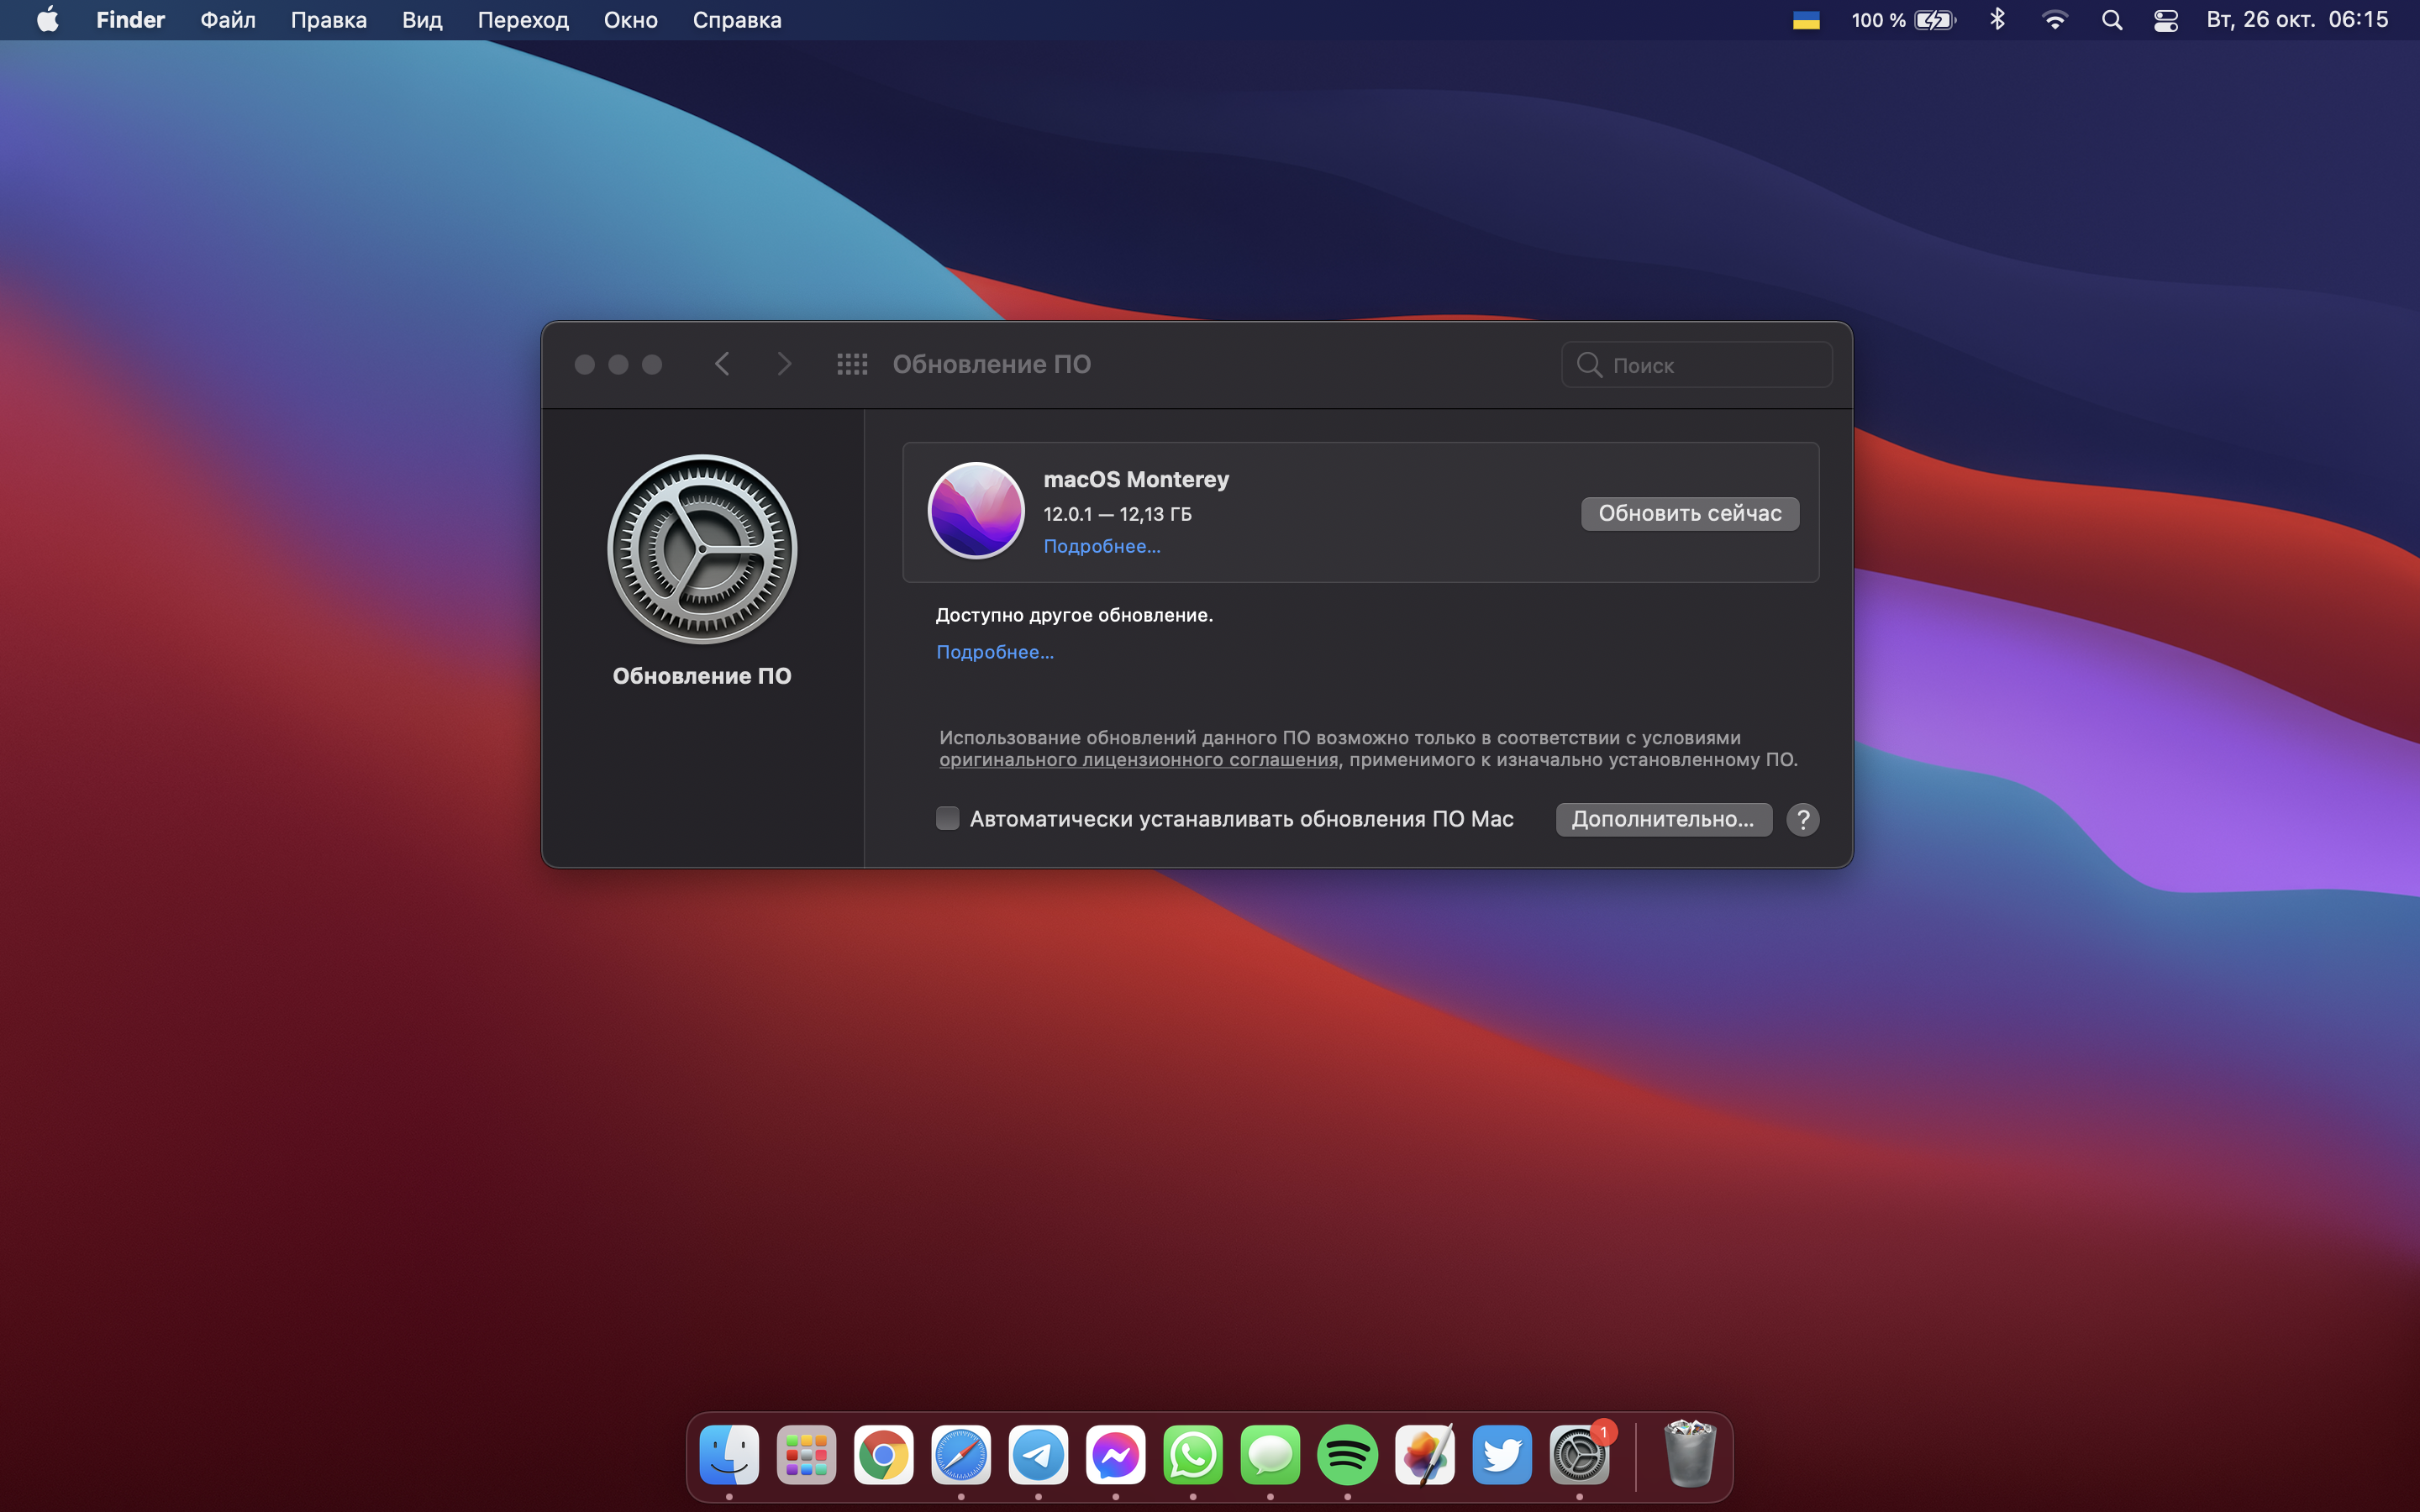2420x1512 pixels.
Task: Open the original license agreement link
Action: coord(1138,760)
